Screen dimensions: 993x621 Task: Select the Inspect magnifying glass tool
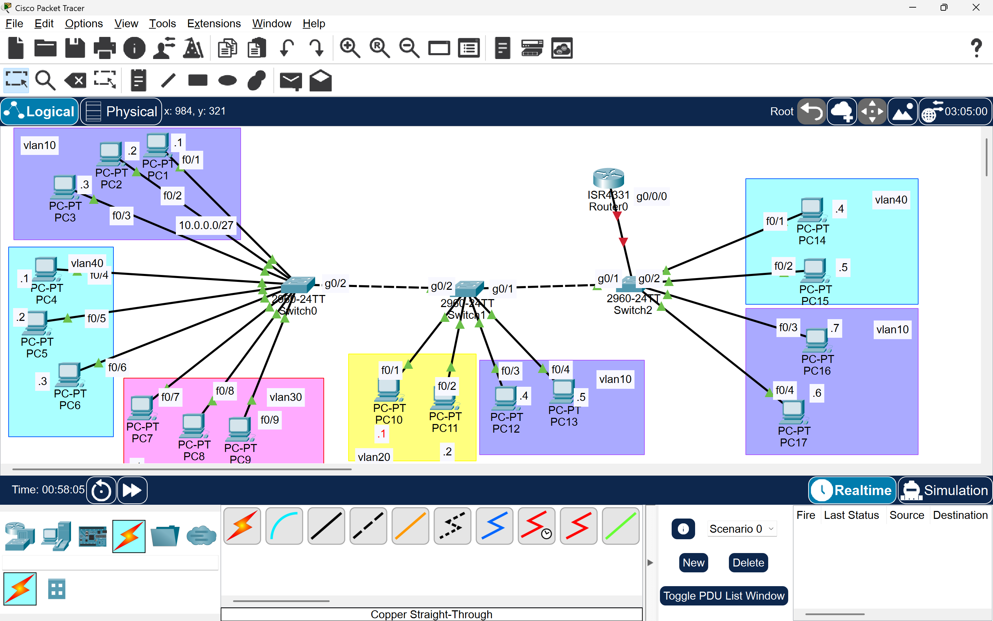click(x=45, y=80)
